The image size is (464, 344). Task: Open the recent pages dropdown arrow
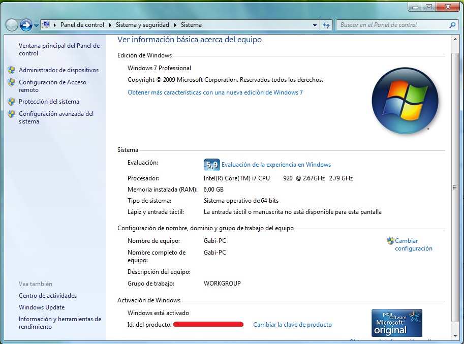click(36, 25)
